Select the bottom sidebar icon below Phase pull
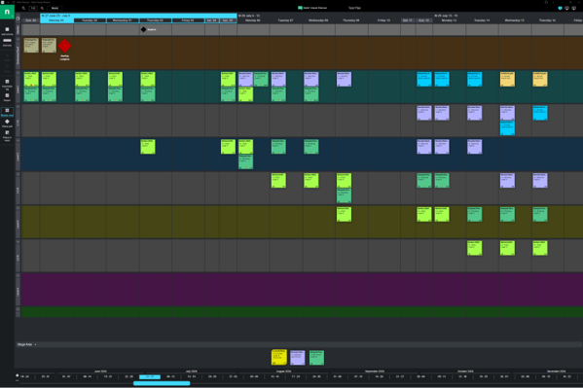This screenshot has height=388, width=583. click(7, 132)
